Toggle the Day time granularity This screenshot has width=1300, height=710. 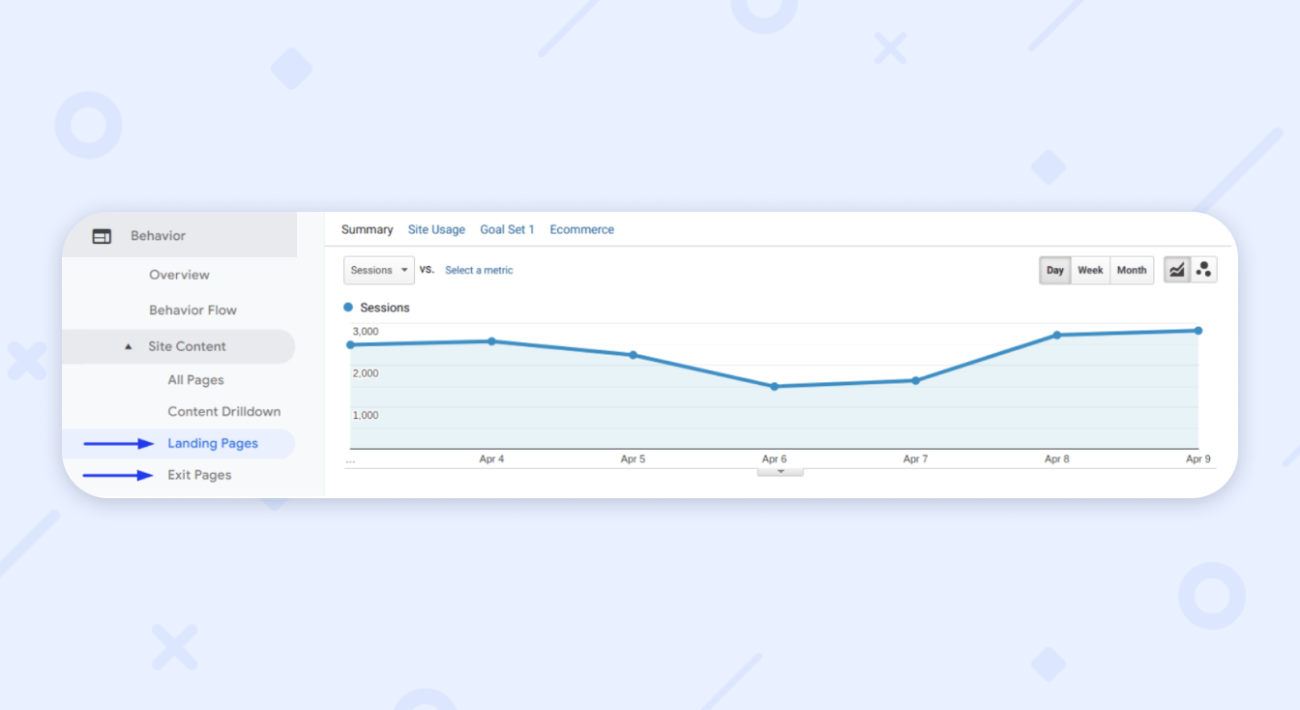[1054, 270]
